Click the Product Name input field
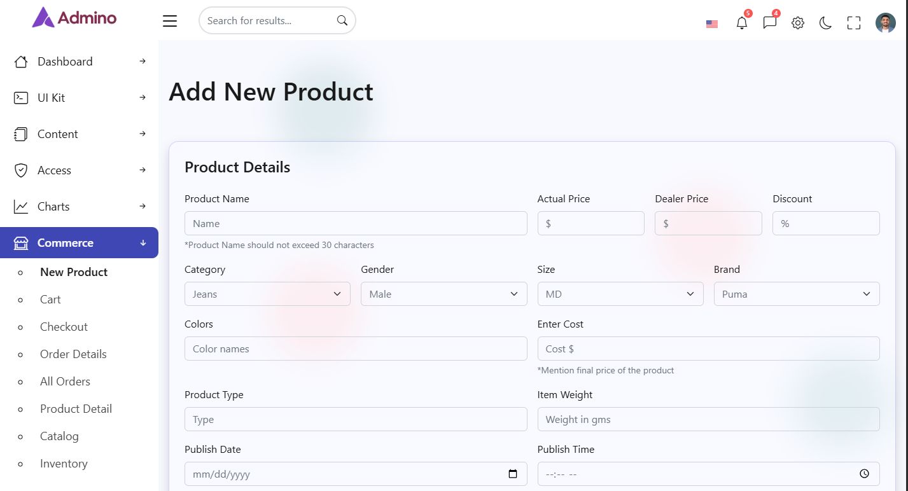Image resolution: width=908 pixels, height=491 pixels. pyautogui.click(x=355, y=223)
